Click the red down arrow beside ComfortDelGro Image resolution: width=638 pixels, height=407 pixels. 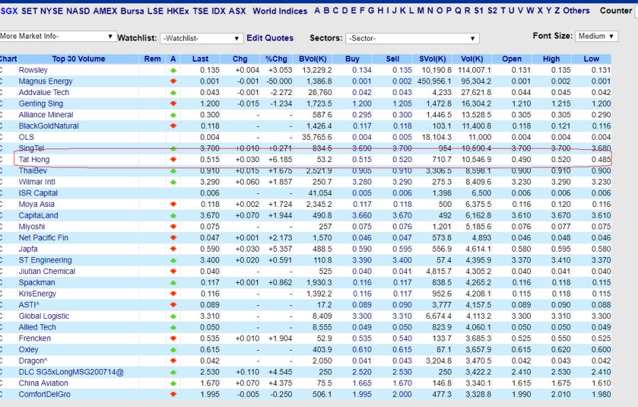[x=173, y=394]
